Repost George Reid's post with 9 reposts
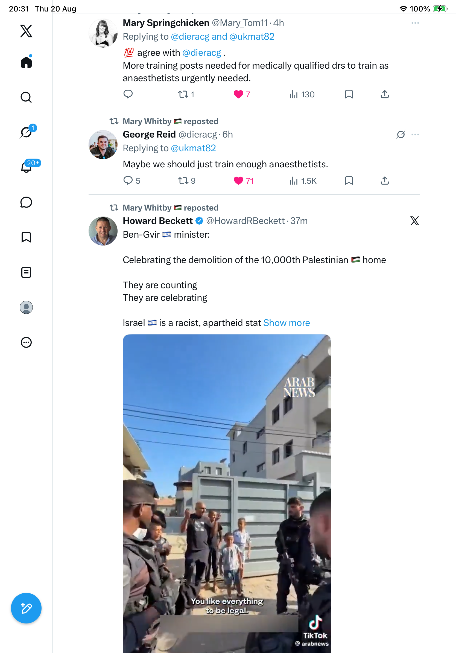 click(x=183, y=180)
